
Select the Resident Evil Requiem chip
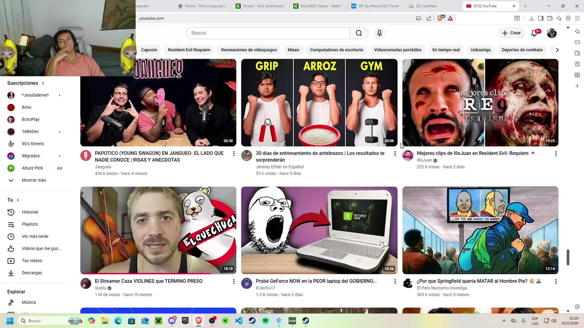[x=189, y=50]
